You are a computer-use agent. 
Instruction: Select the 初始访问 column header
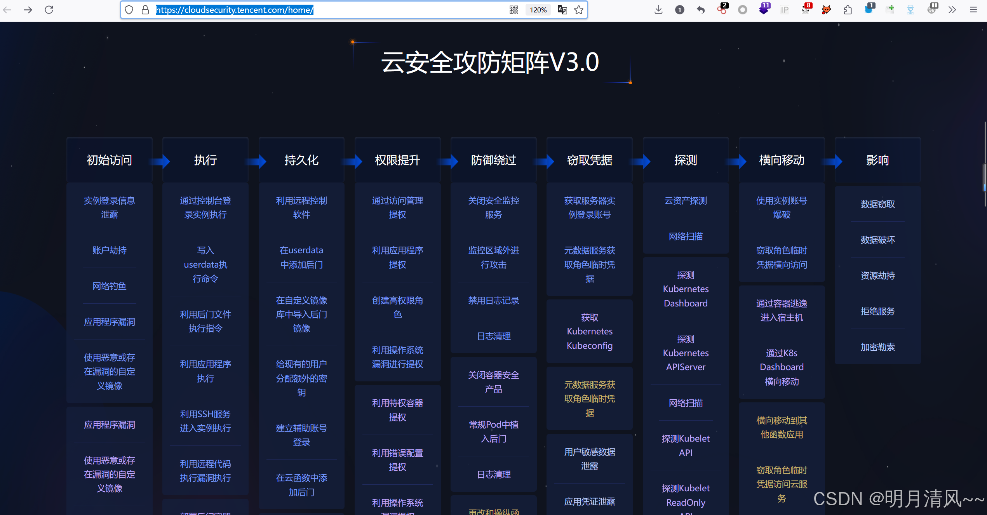[110, 160]
